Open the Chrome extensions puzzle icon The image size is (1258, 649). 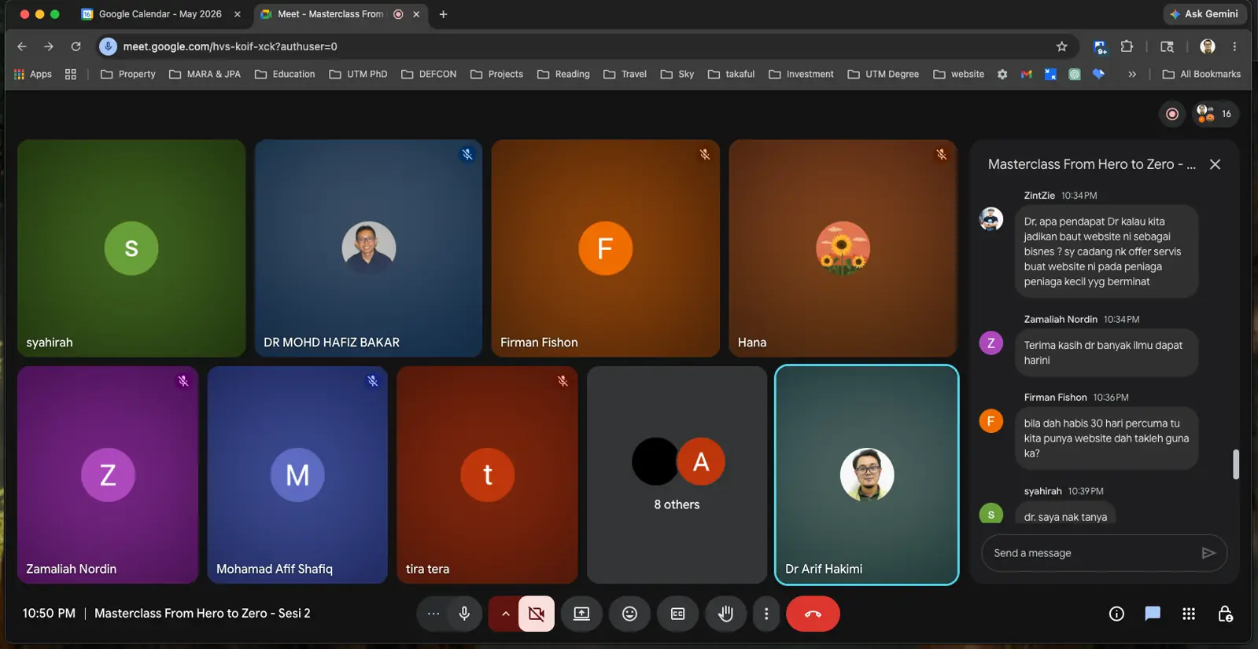click(x=1127, y=46)
